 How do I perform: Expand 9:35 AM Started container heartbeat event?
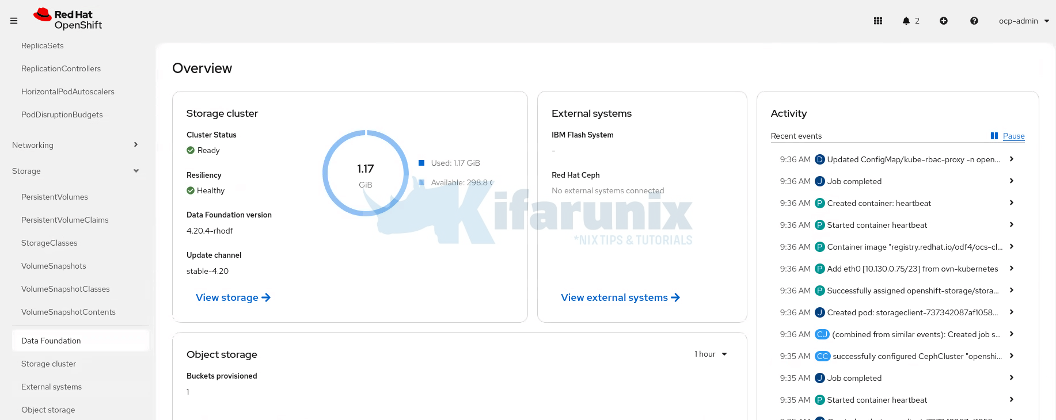1012,400
